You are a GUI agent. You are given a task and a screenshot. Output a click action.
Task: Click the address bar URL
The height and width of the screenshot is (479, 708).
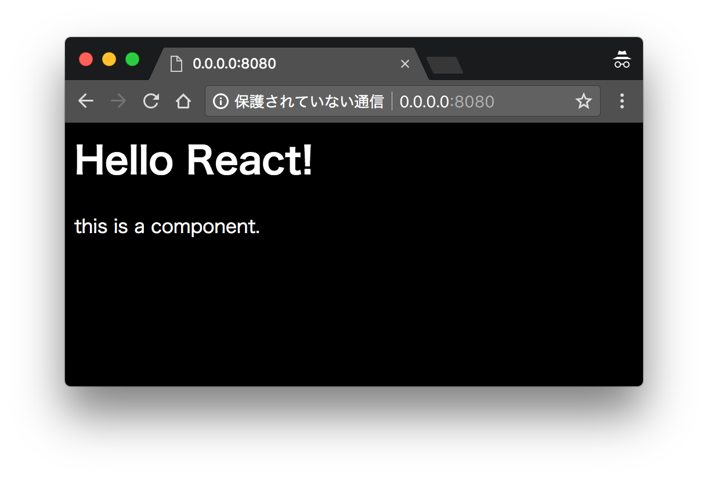[447, 101]
